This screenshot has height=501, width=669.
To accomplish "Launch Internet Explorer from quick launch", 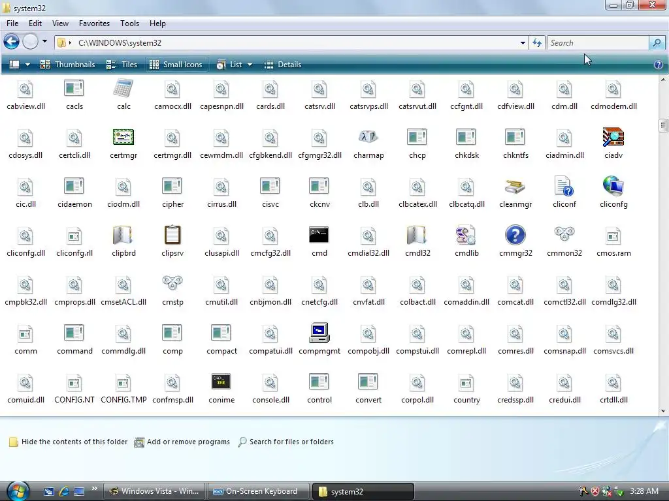I will (64, 491).
